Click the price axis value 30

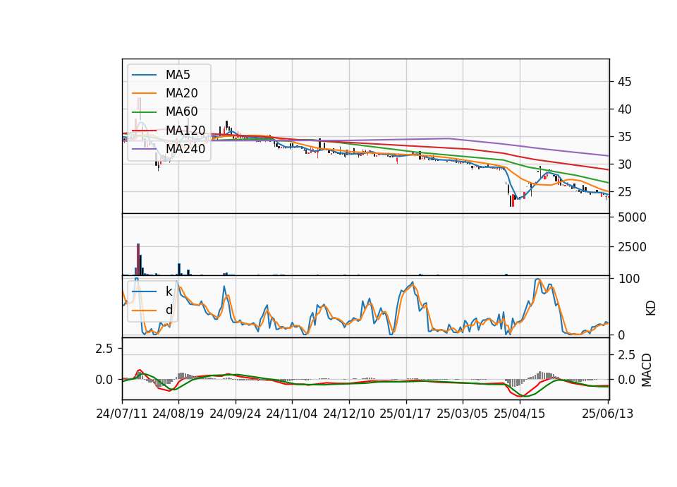624,164
